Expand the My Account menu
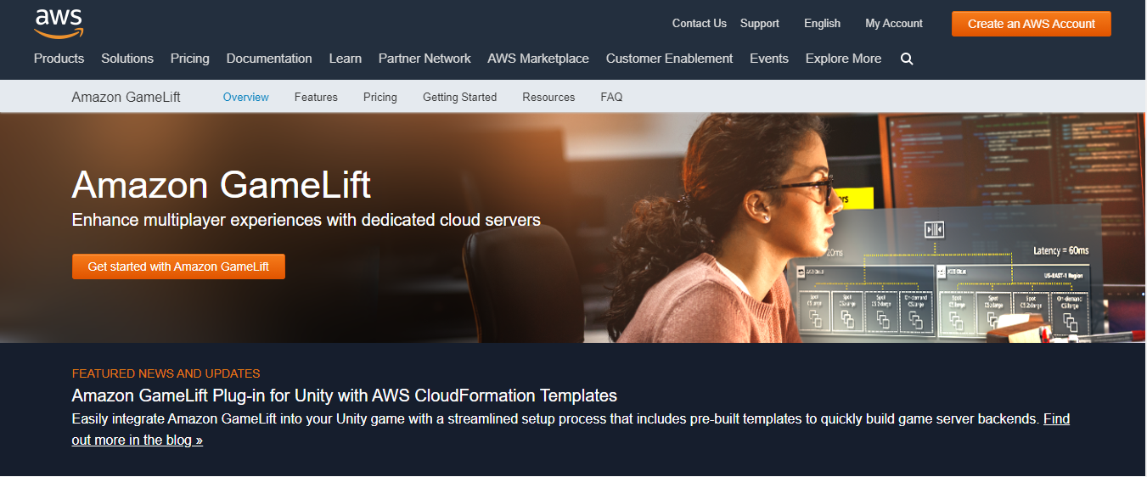1147x477 pixels. pos(894,24)
